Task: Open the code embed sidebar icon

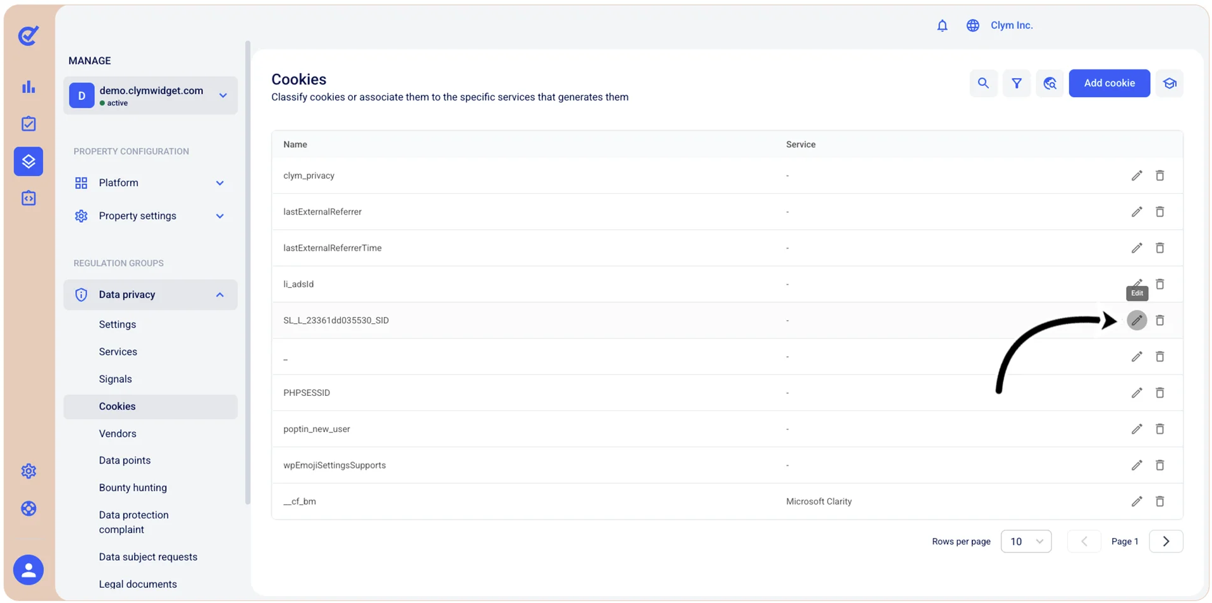Action: [x=28, y=198]
